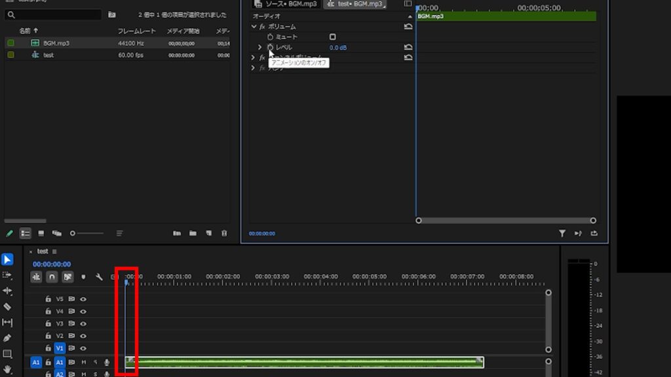
Task: Toggle sync lock for track V4
Action: (71, 312)
